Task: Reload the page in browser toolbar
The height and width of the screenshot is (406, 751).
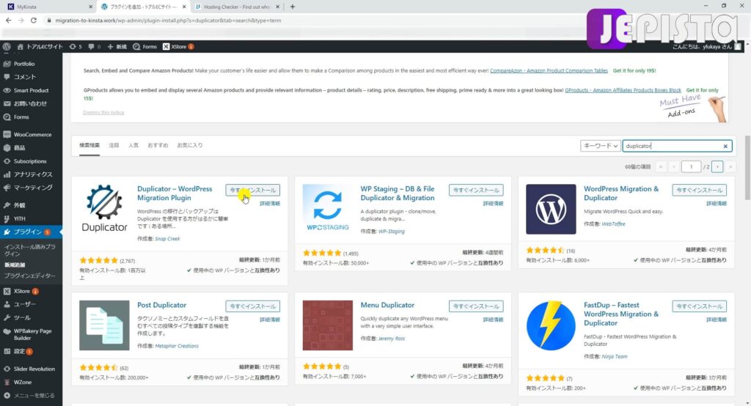Action: tap(34, 20)
